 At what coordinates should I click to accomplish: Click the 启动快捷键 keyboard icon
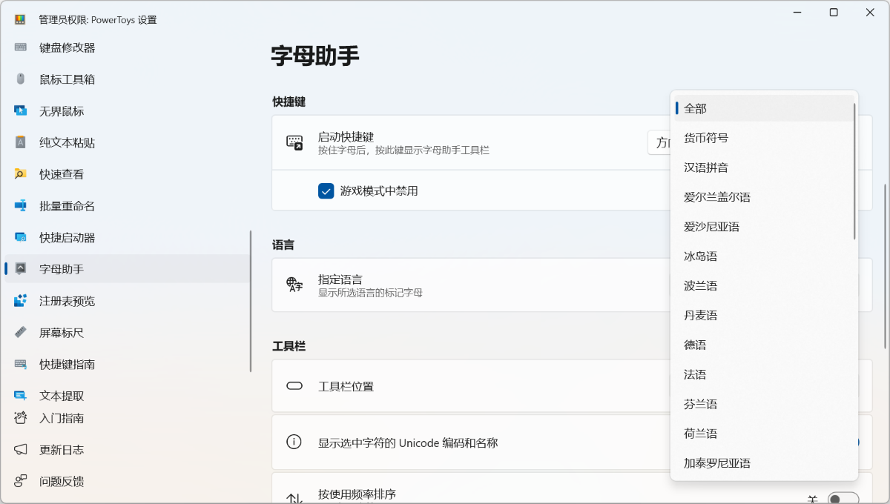(x=294, y=143)
